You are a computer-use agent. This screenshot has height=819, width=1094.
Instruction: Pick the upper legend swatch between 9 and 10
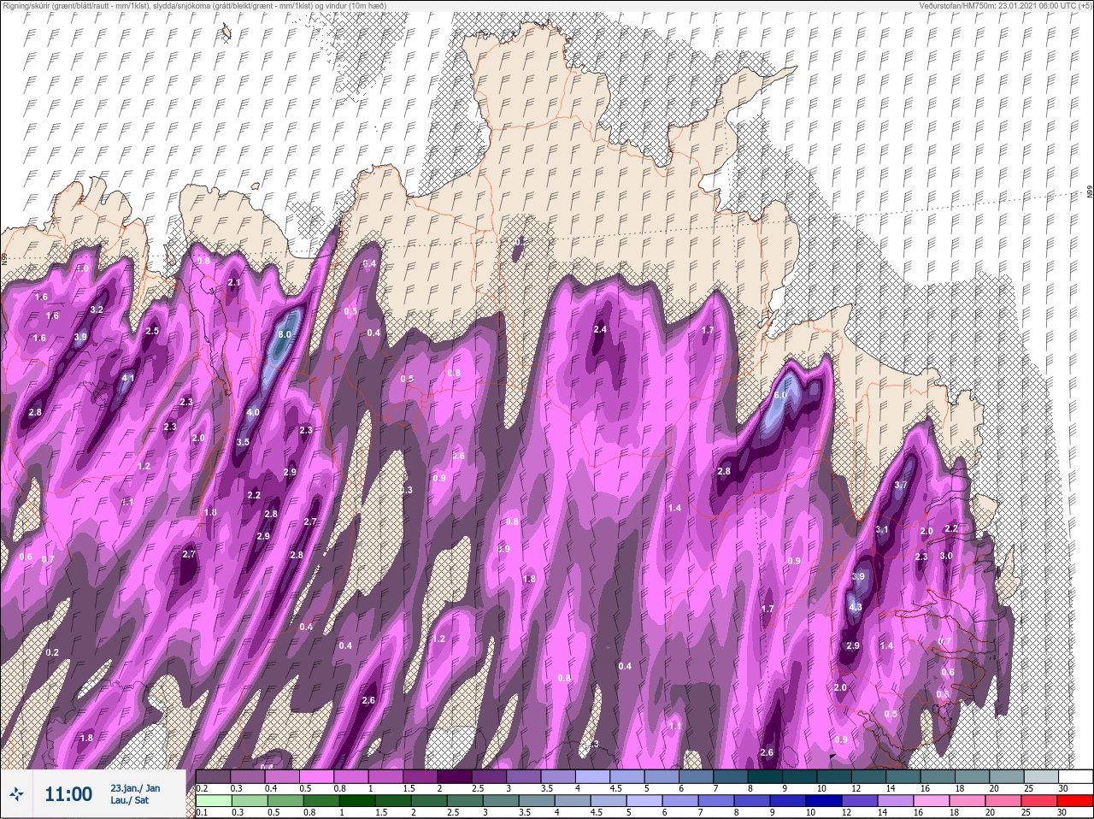(800, 776)
